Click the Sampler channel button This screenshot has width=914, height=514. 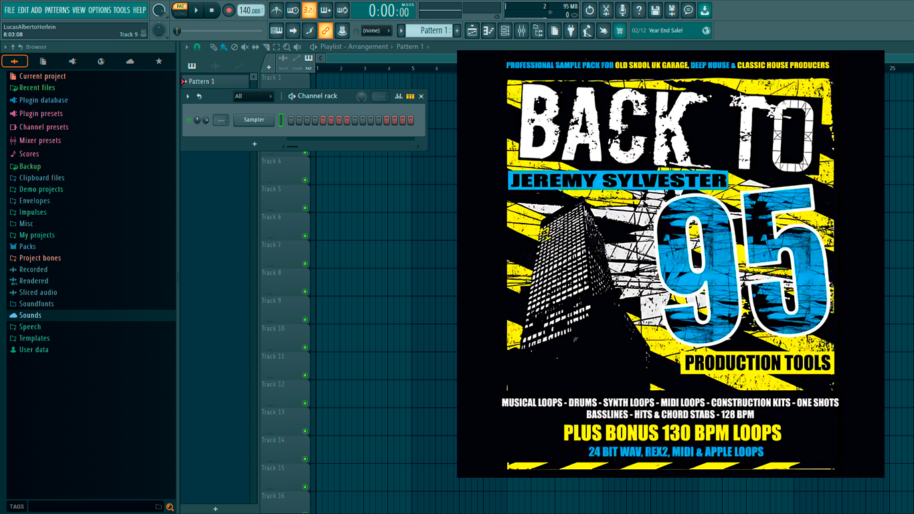[254, 120]
